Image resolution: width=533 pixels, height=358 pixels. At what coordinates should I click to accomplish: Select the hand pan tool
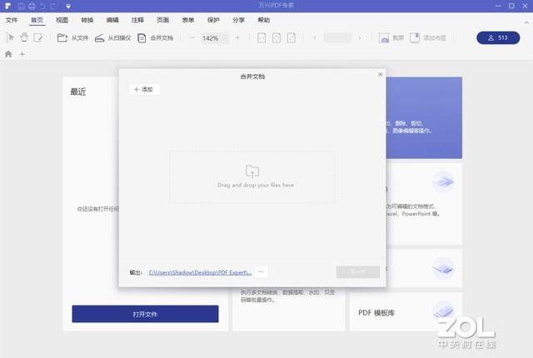tap(24, 37)
